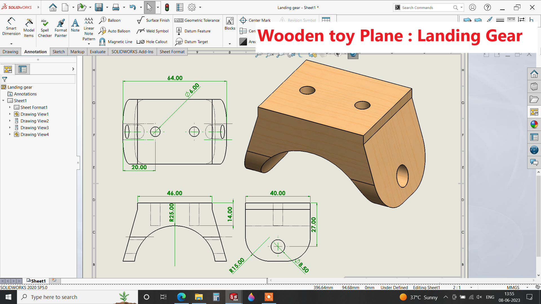541x304 pixels.
Task: Expand the Drawing View1 tree node
Action: (10, 114)
